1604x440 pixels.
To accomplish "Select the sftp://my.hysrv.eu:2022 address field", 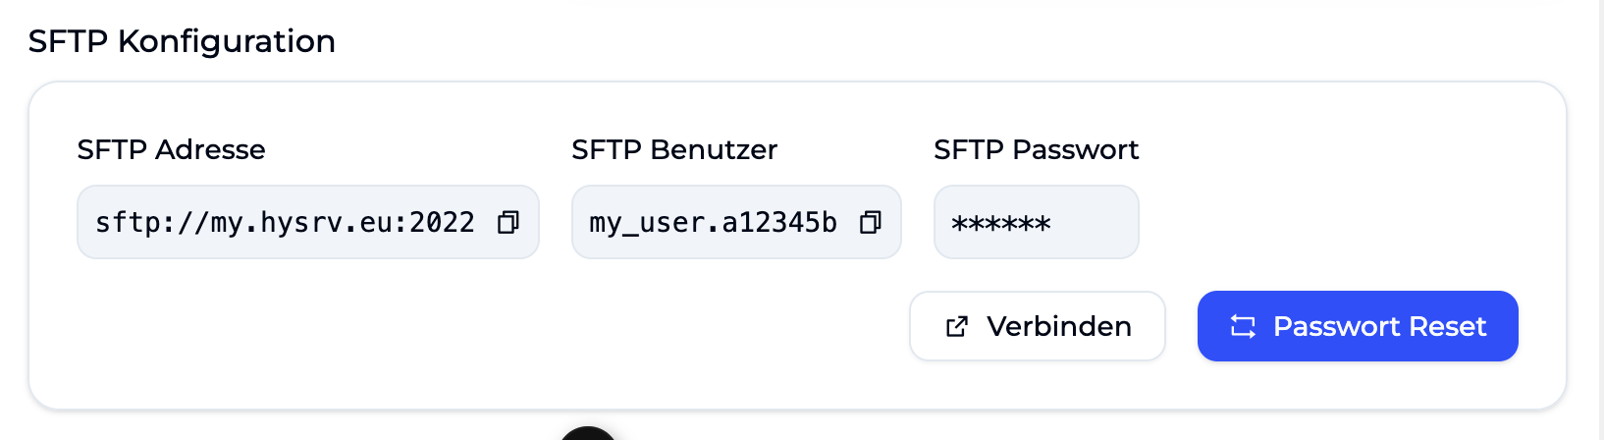I will 308,222.
